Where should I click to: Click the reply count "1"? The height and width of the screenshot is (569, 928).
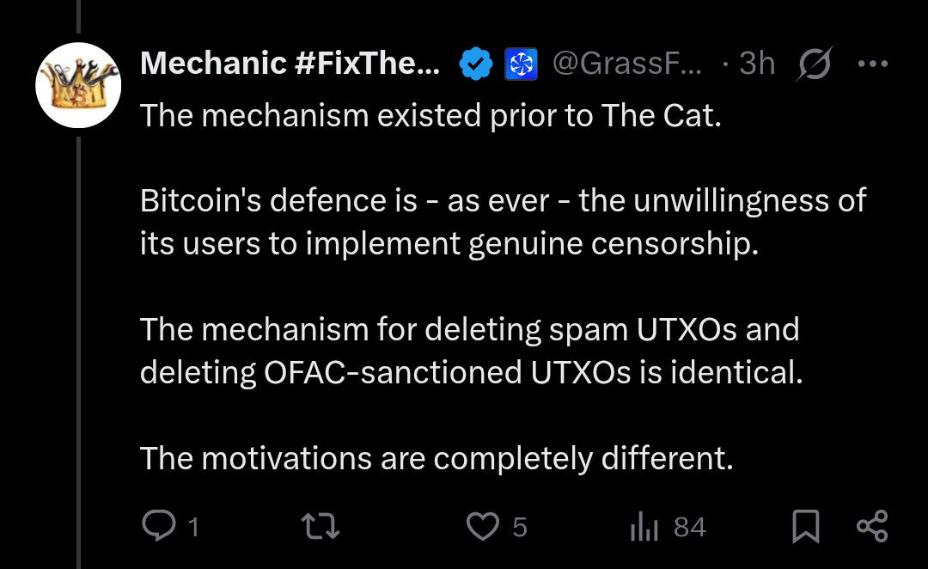[193, 527]
